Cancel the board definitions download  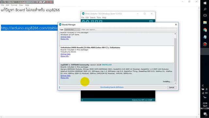pyautogui.click(x=171, y=88)
